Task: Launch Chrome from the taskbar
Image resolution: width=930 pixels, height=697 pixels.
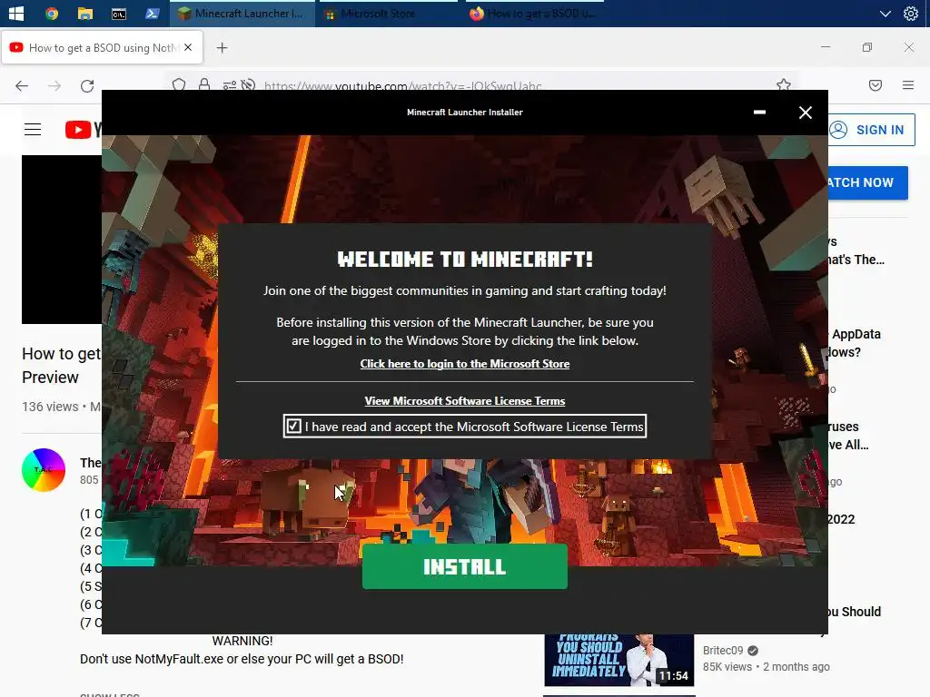Action: (52, 13)
